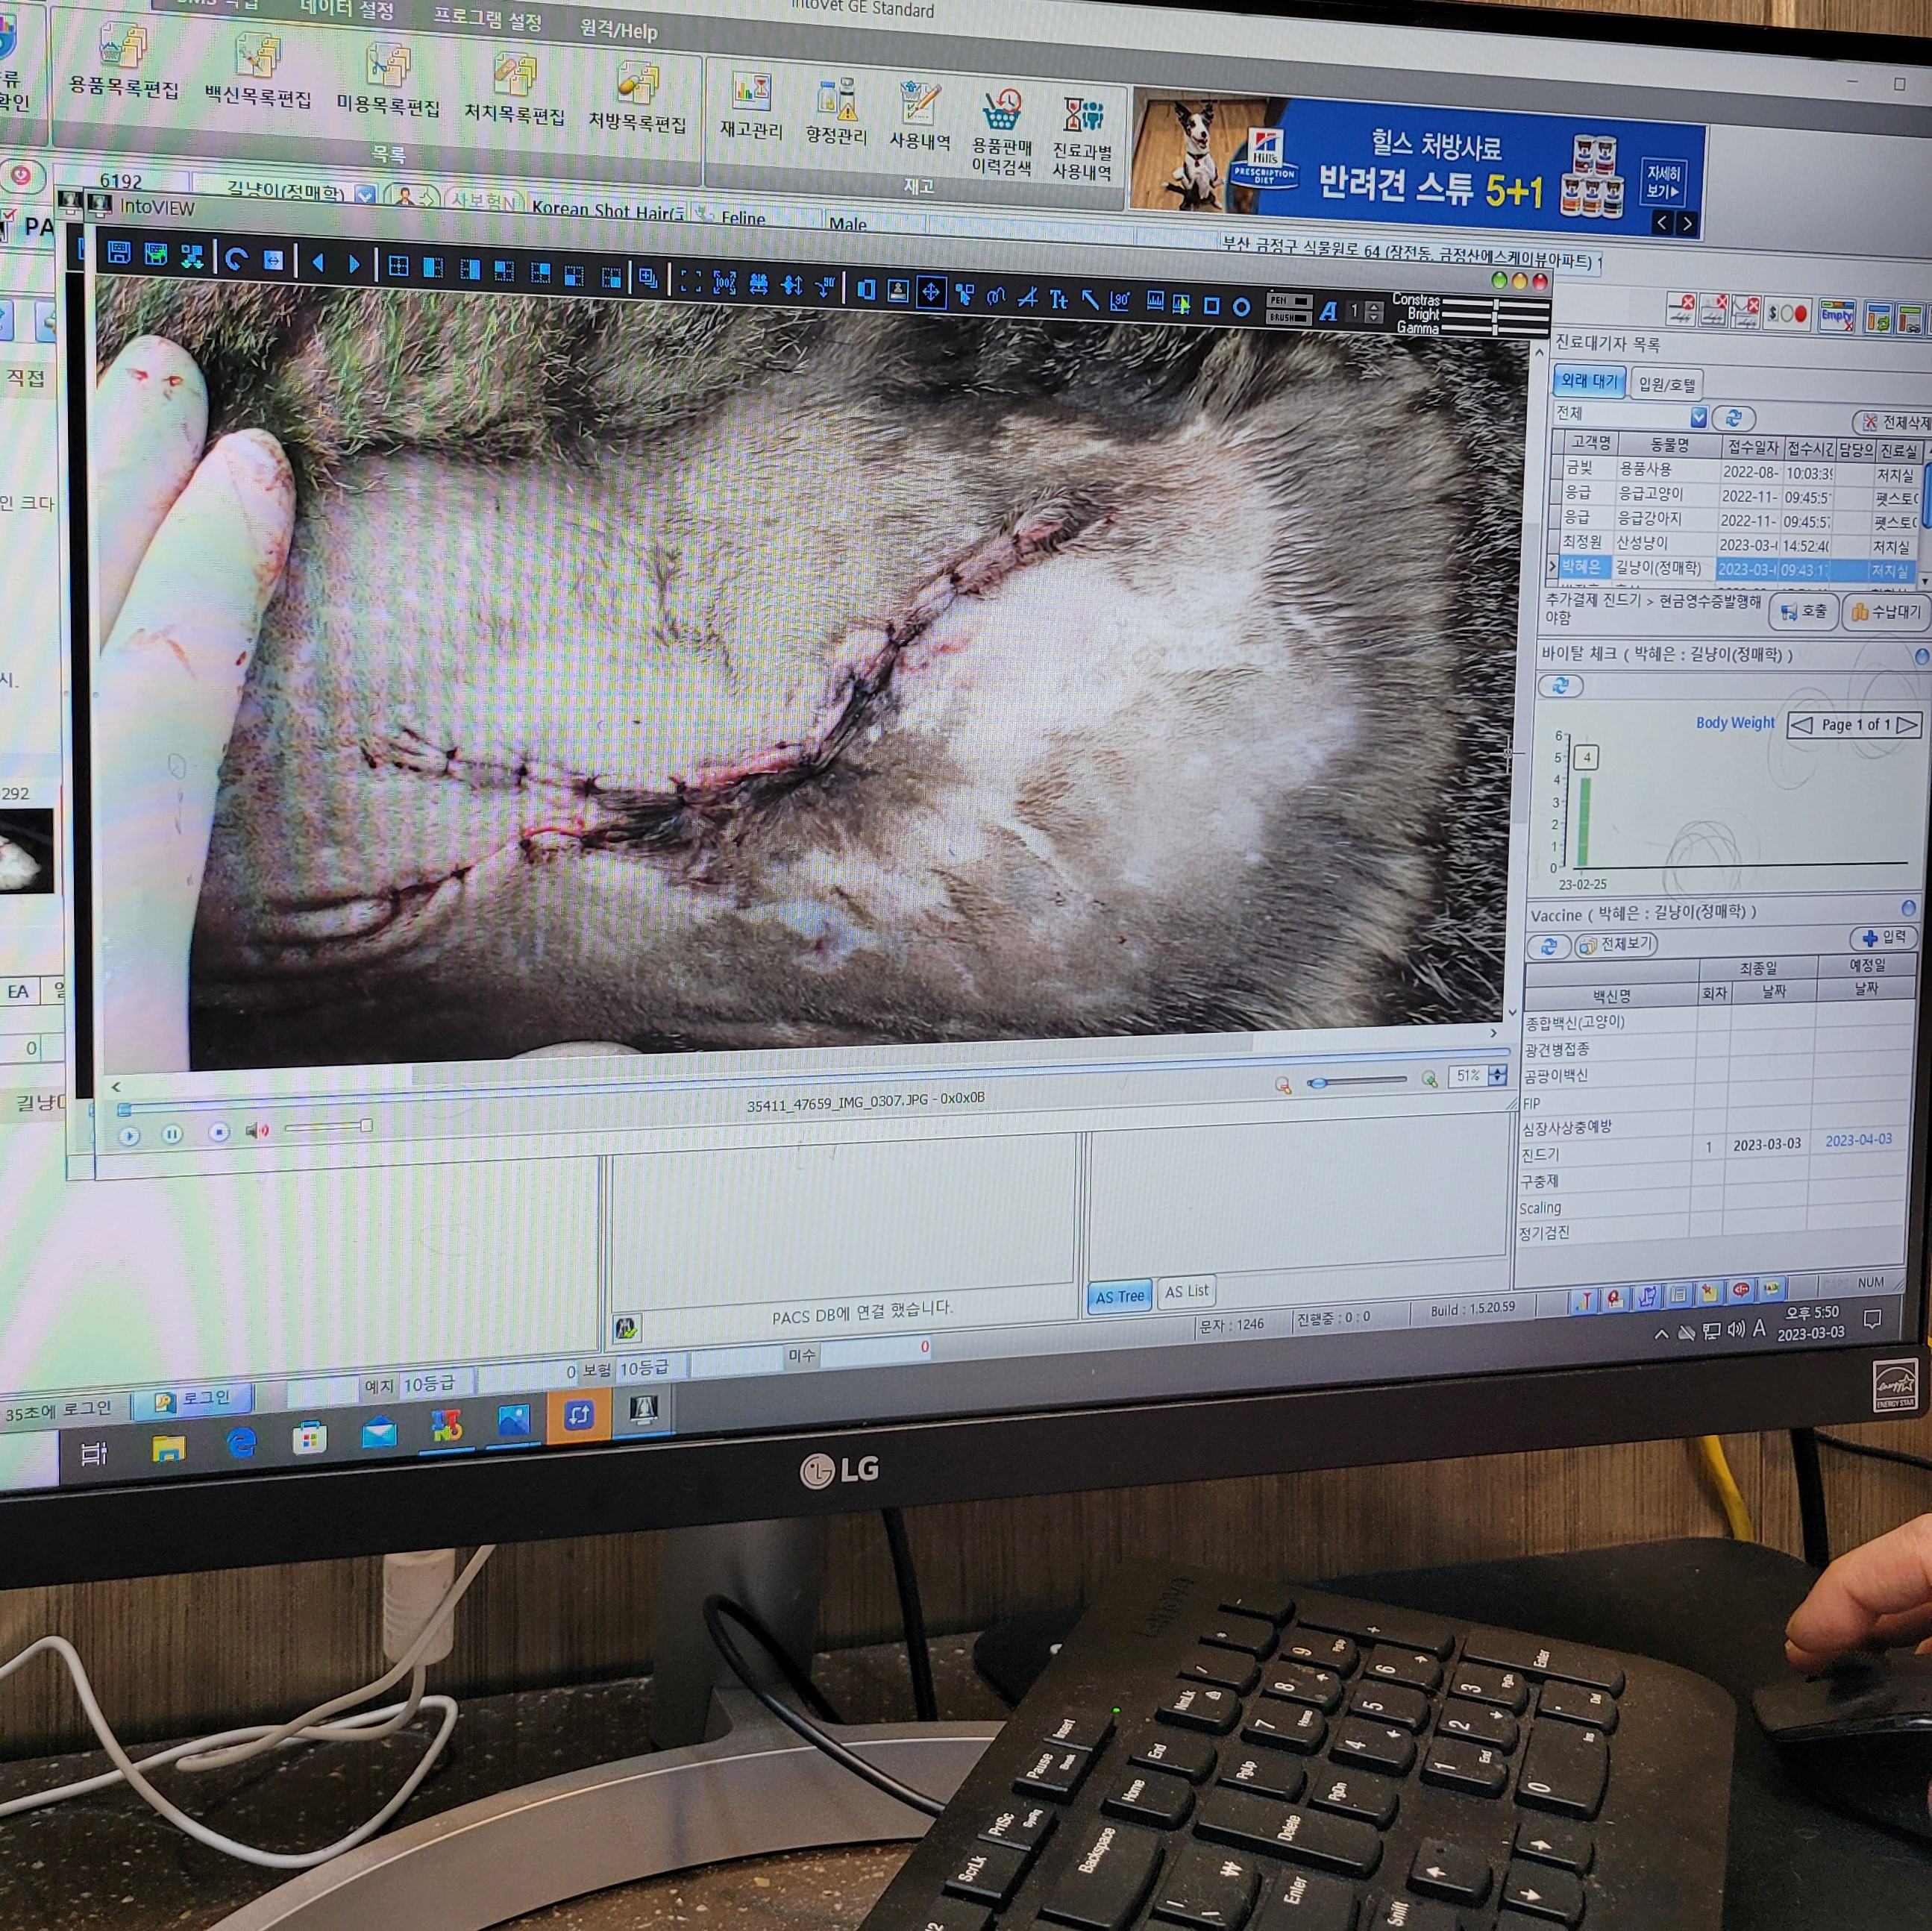Toggle the PEN mode switch

click(1288, 300)
